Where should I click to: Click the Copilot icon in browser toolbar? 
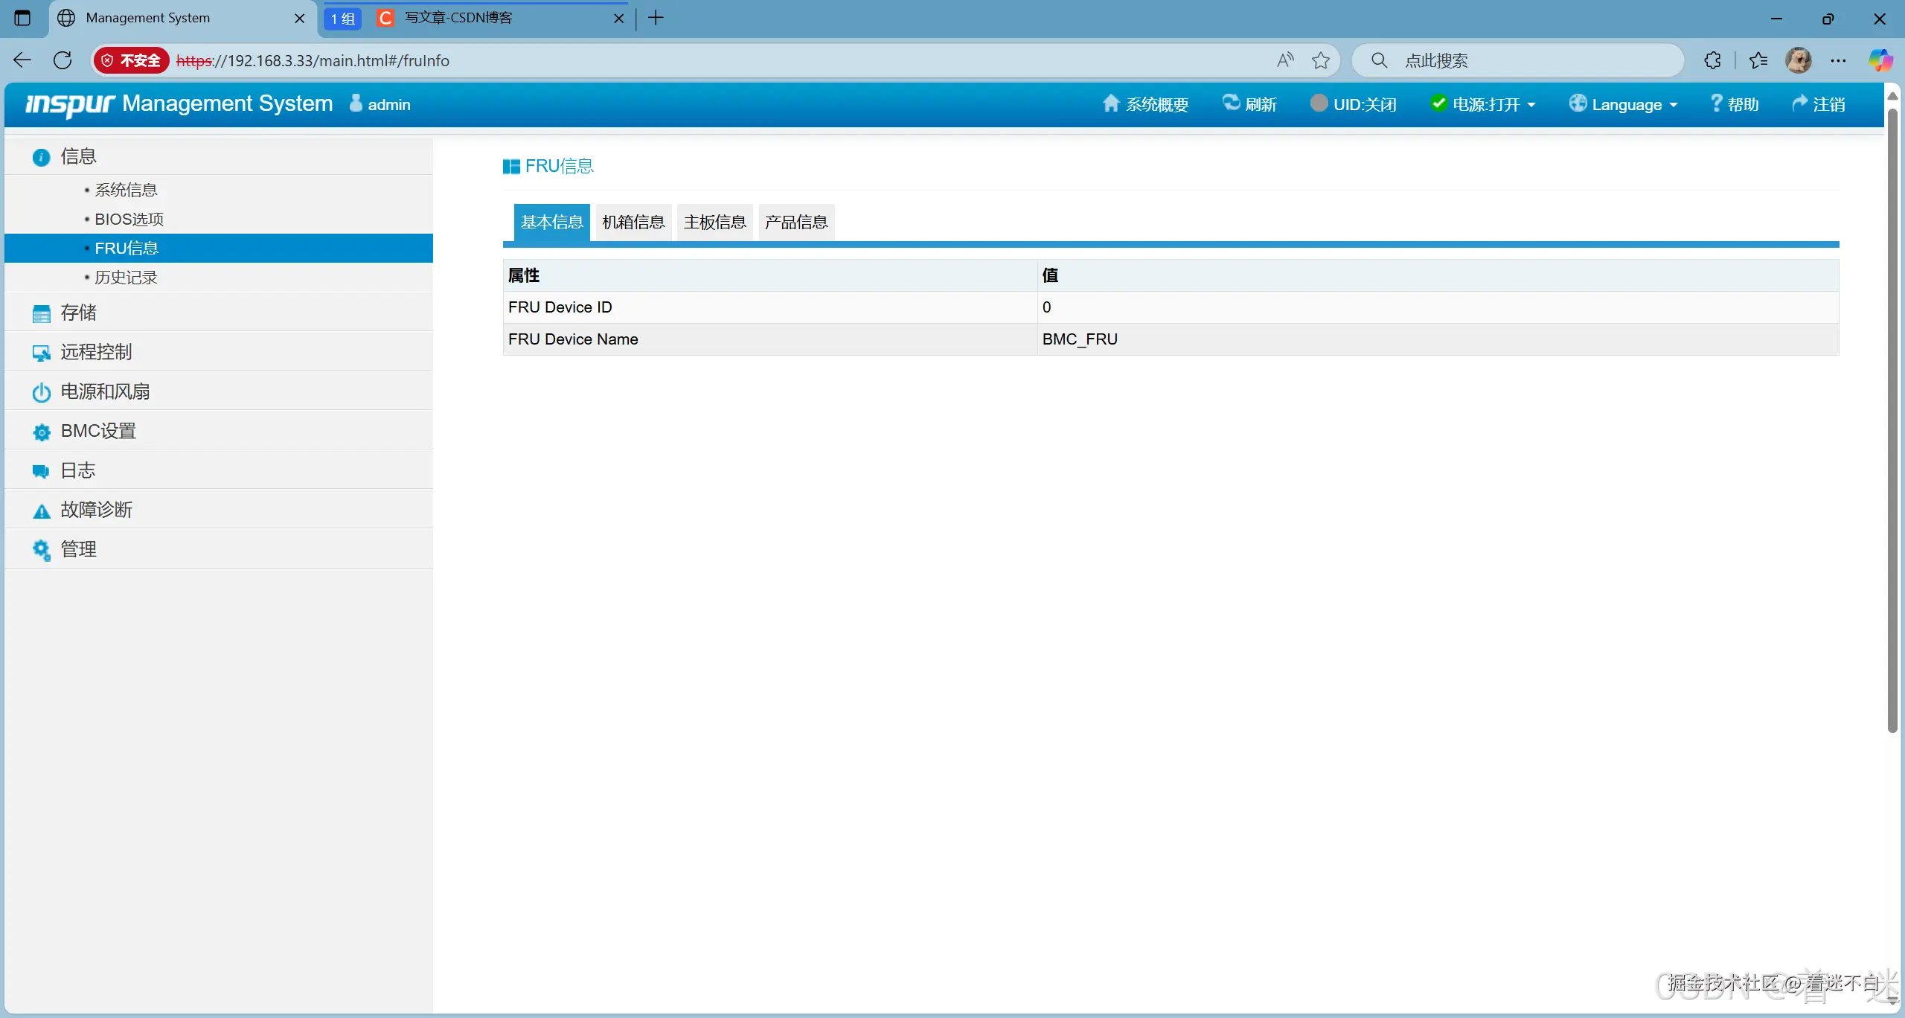[1880, 60]
